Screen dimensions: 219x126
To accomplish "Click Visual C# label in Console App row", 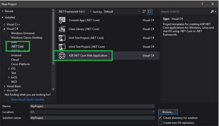I will pyautogui.click(x=148, y=20).
